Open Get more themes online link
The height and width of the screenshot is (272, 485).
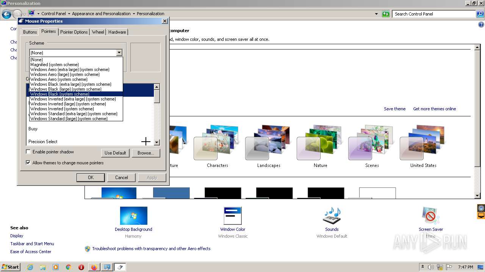434,109
